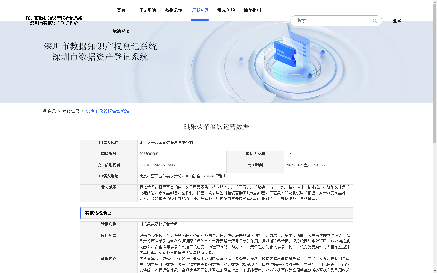Go to 数据公示 page
This screenshot has height=273, width=437.
click(x=174, y=10)
